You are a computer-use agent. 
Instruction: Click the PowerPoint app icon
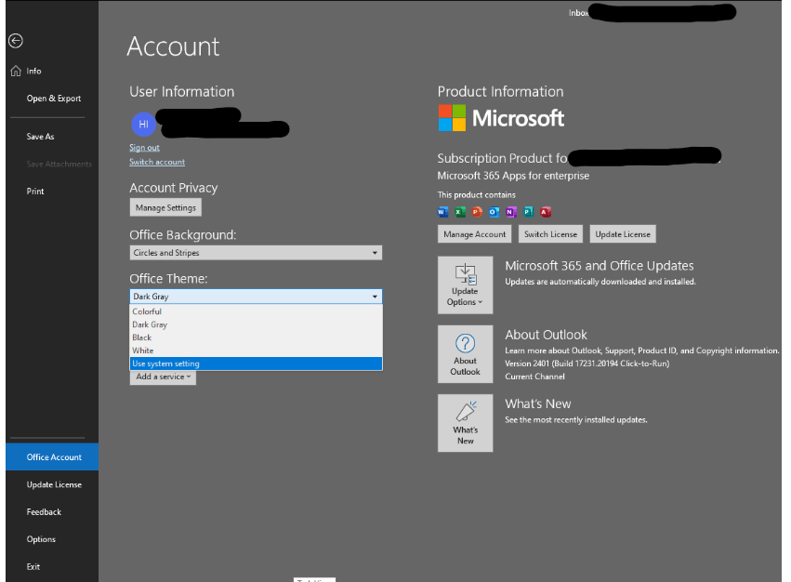coord(477,212)
